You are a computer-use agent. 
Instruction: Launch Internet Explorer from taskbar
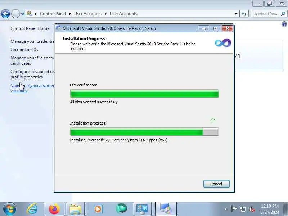coord(32,209)
